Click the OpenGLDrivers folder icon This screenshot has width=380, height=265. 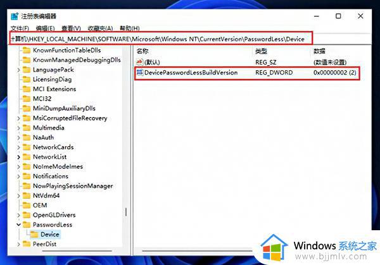click(x=27, y=215)
